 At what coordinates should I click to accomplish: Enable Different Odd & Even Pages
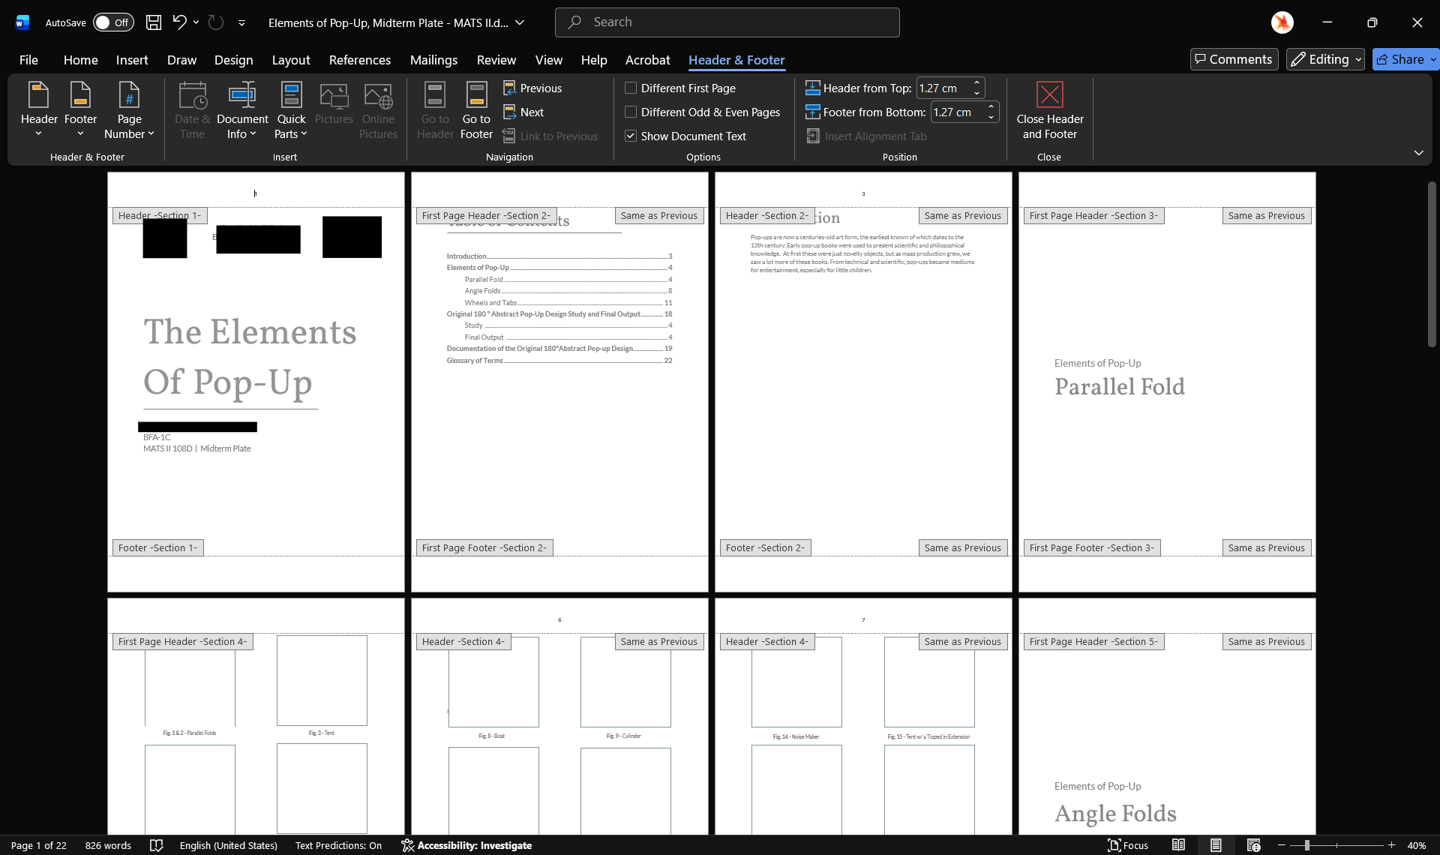[631, 112]
